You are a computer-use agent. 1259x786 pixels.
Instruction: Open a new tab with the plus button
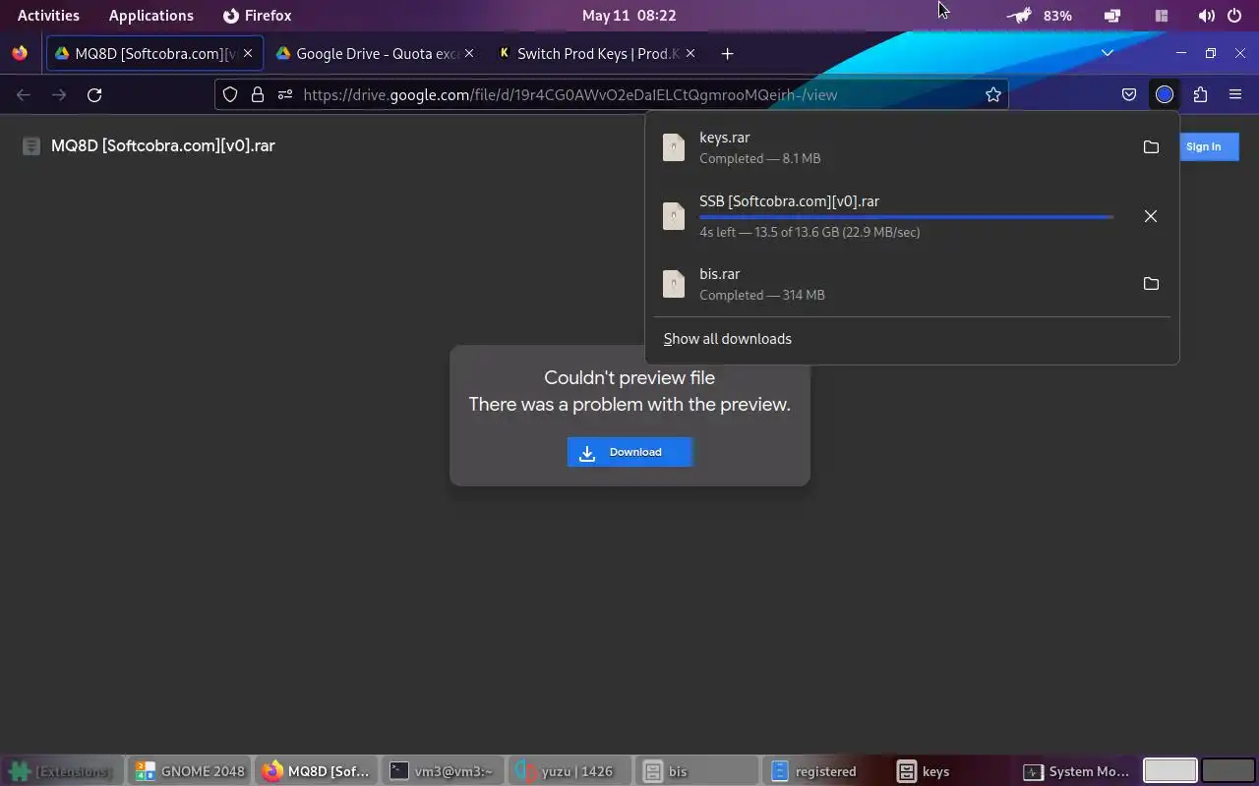(x=727, y=53)
